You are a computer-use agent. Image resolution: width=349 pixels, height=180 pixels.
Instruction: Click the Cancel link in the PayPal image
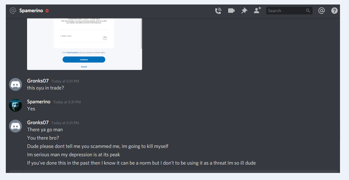[x=84, y=67]
